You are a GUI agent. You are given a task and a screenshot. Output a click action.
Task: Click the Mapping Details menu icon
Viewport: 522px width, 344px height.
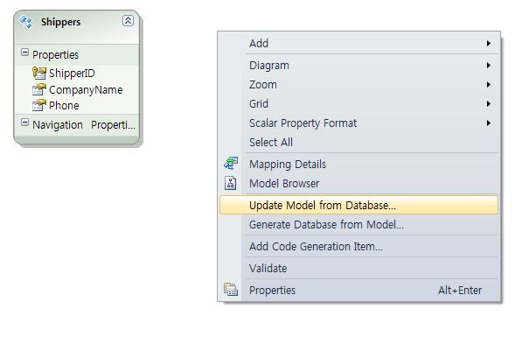coord(230,164)
